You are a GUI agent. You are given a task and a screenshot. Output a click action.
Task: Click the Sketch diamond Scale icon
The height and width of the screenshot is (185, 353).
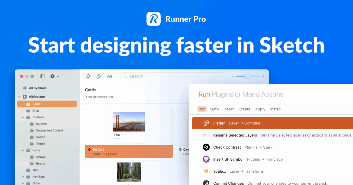coord(206,171)
